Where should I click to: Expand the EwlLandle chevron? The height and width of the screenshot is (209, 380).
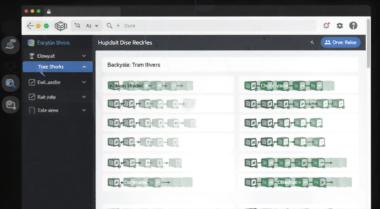pos(84,82)
